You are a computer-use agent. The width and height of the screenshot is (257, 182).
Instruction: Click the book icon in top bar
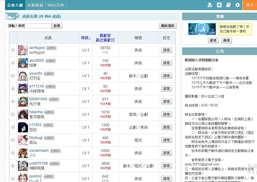point(228,5)
